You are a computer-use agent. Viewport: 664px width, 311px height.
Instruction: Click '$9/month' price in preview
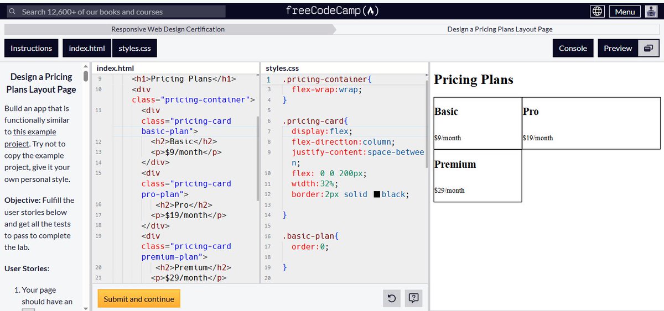[448, 138]
